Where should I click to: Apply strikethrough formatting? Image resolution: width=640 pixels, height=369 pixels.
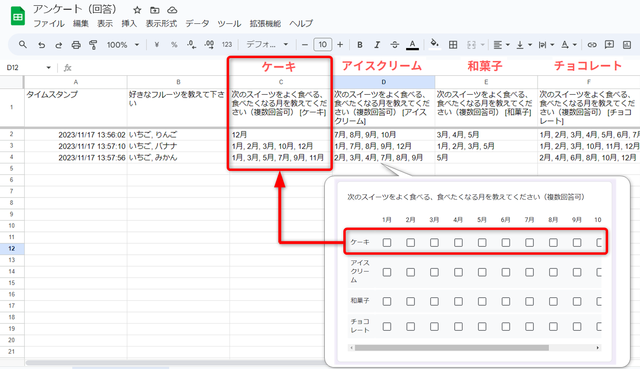(395, 45)
